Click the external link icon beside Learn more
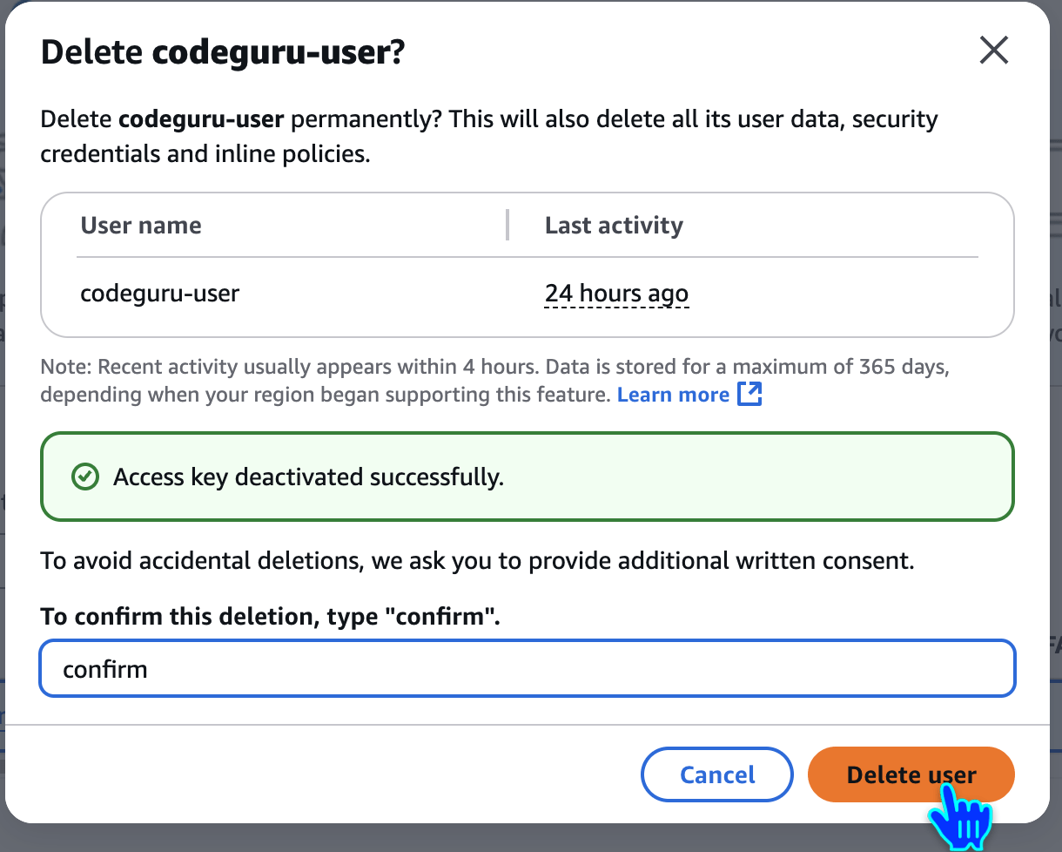Image resolution: width=1062 pixels, height=852 pixels. pyautogui.click(x=750, y=394)
